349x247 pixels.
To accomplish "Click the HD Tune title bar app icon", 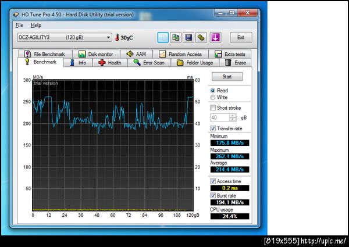I will coord(16,15).
